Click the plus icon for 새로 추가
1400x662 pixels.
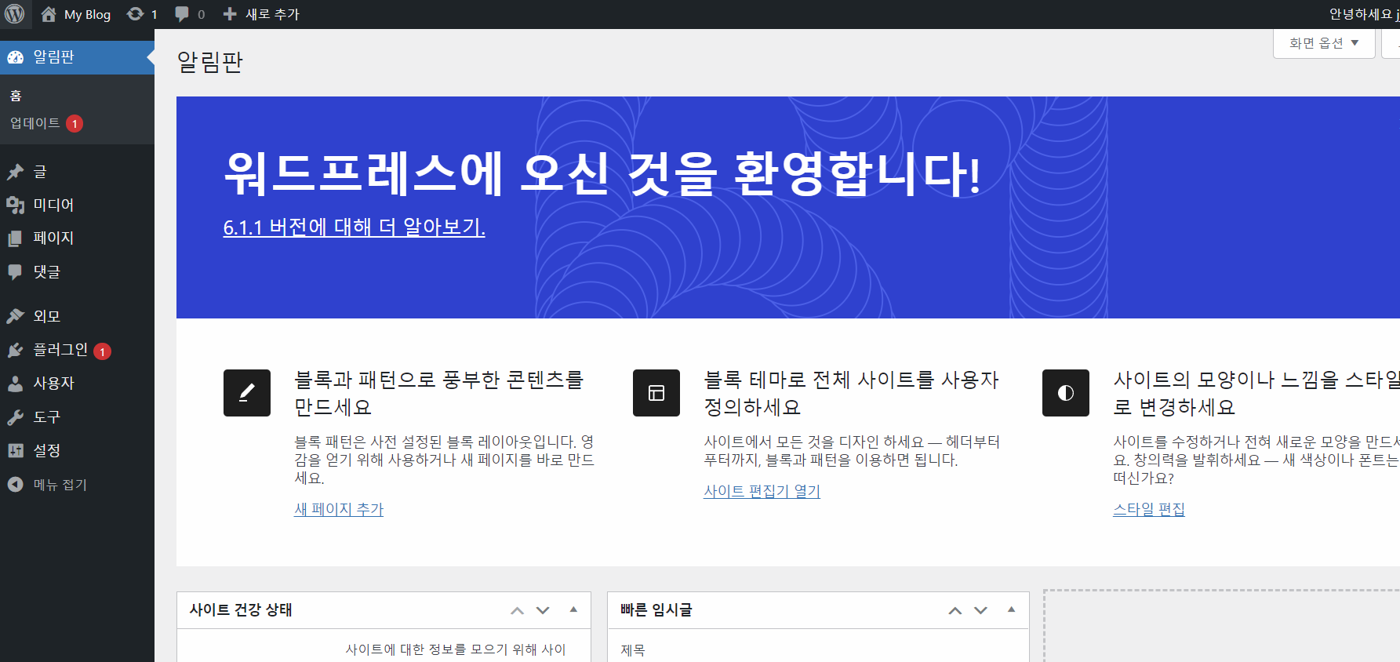pyautogui.click(x=230, y=14)
